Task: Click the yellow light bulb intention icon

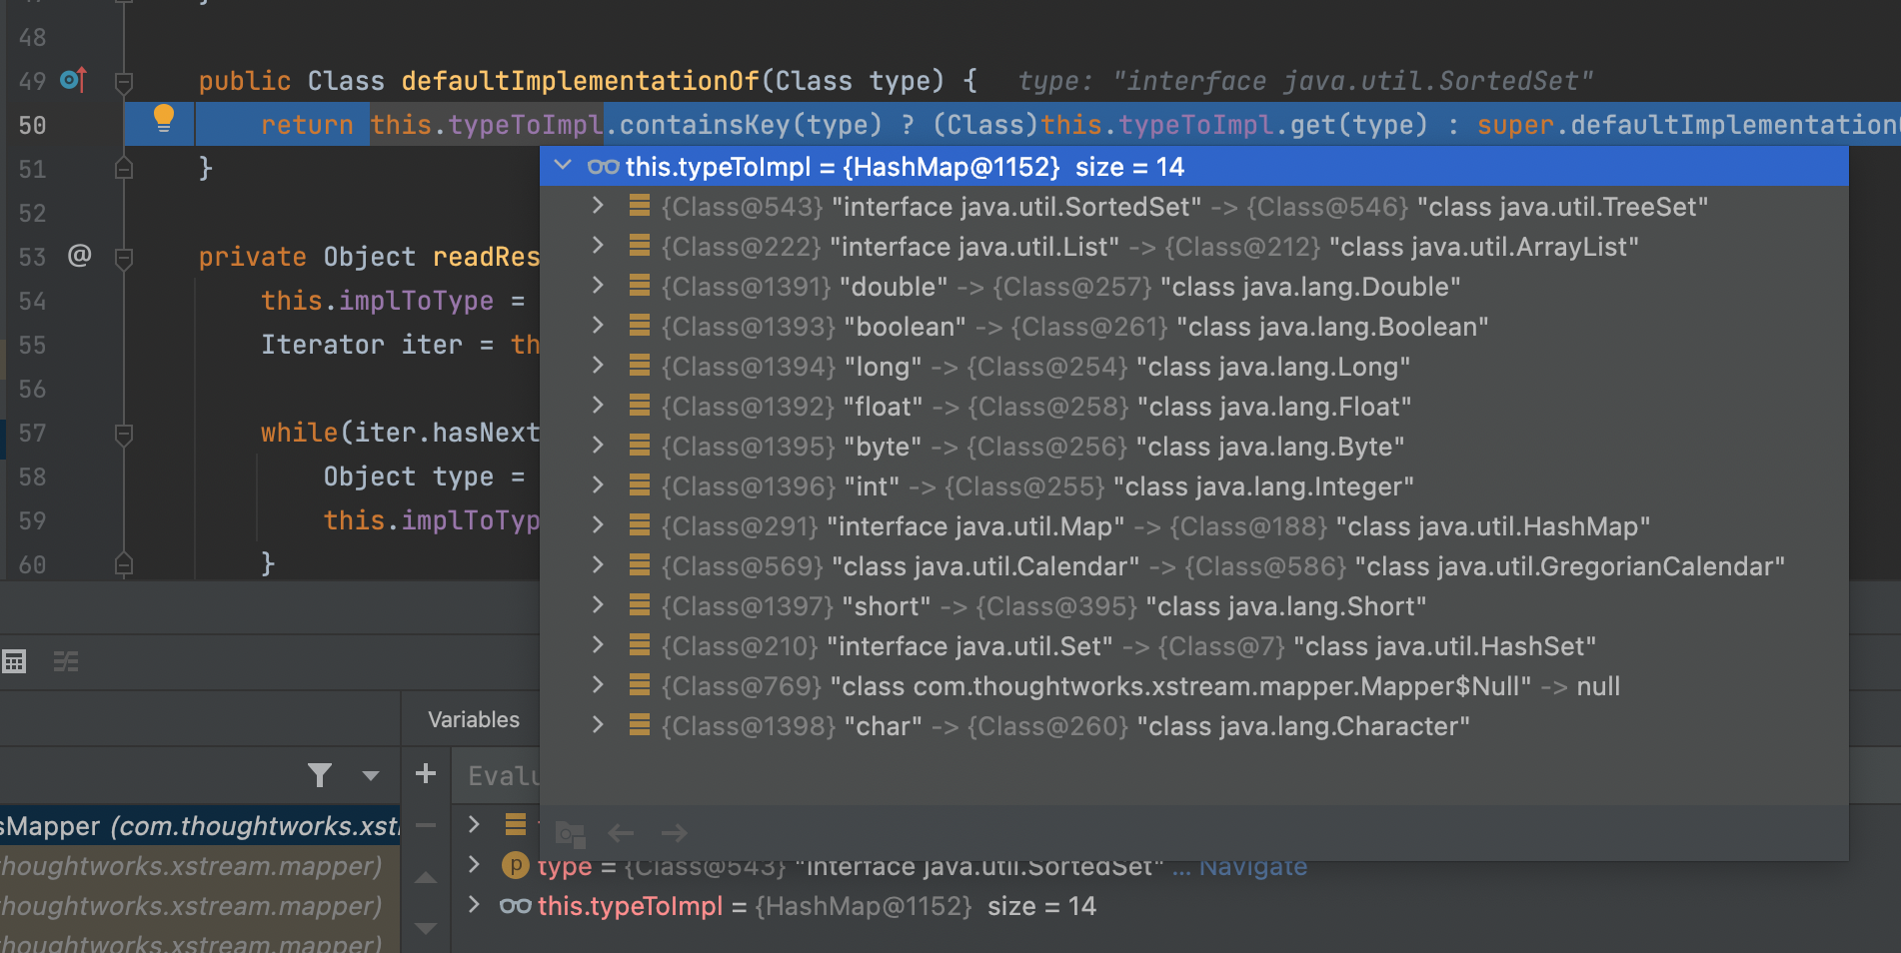Action: pyautogui.click(x=164, y=119)
